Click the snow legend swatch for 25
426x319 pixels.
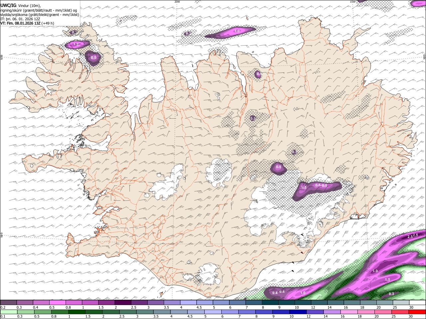point(401,303)
